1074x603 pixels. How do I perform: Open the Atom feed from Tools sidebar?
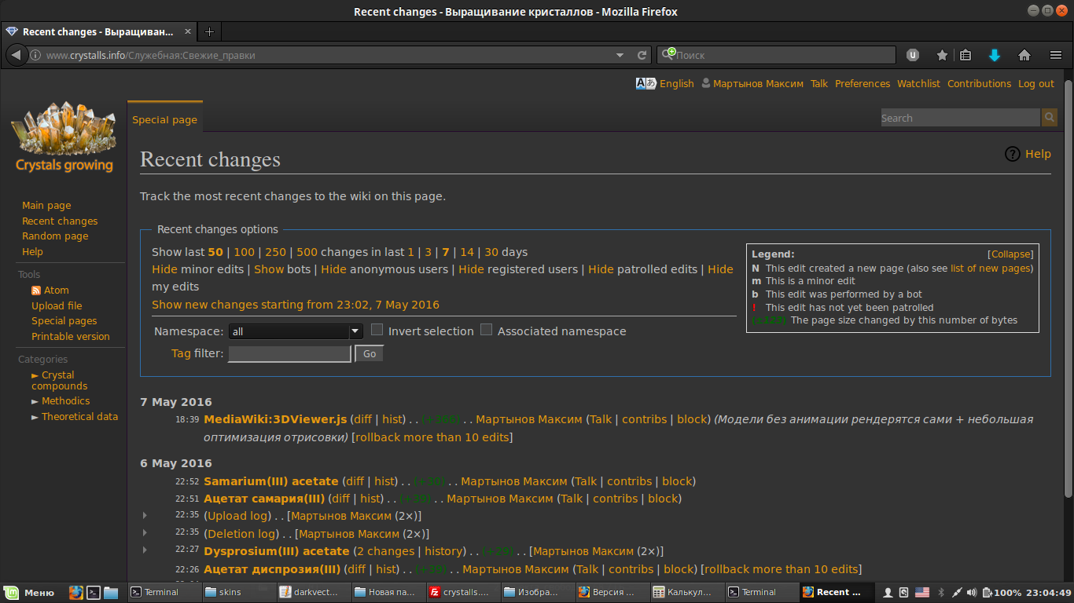[x=56, y=290]
